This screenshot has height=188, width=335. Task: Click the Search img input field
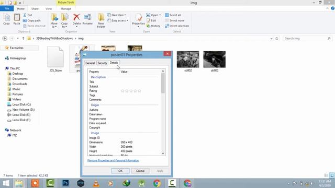tap(305, 38)
